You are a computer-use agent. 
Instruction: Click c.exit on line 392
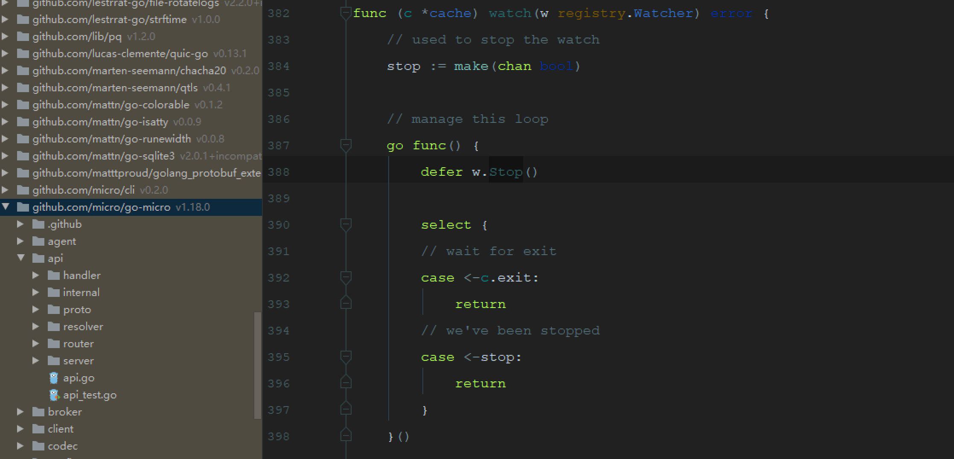(x=506, y=278)
